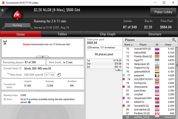Click the globe country column header icon
Image resolution: width=178 pixels, height=119 pixels.
(x=157, y=45)
